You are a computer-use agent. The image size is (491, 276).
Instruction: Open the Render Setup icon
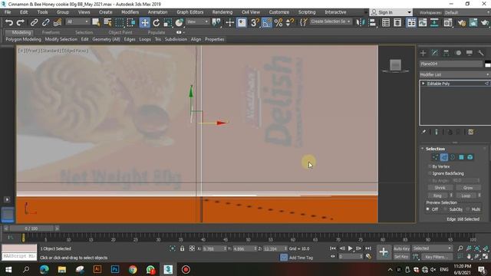(x=461, y=22)
